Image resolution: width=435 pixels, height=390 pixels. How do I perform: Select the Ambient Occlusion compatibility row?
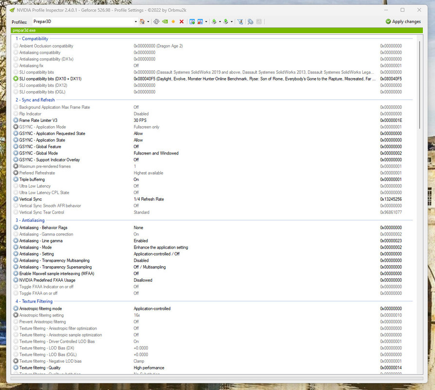213,46
